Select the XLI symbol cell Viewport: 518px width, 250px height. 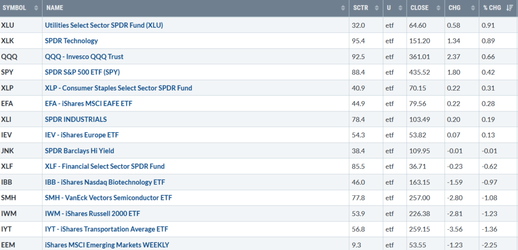click(21, 119)
